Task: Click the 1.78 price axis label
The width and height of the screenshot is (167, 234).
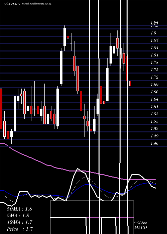Action: (x=154, y=62)
